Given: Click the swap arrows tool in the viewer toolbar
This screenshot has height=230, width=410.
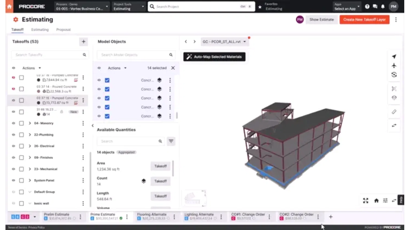Looking at the screenshot, I should (394, 126).
